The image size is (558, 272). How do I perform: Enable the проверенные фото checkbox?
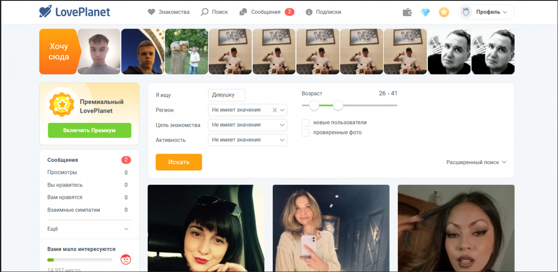[305, 133]
